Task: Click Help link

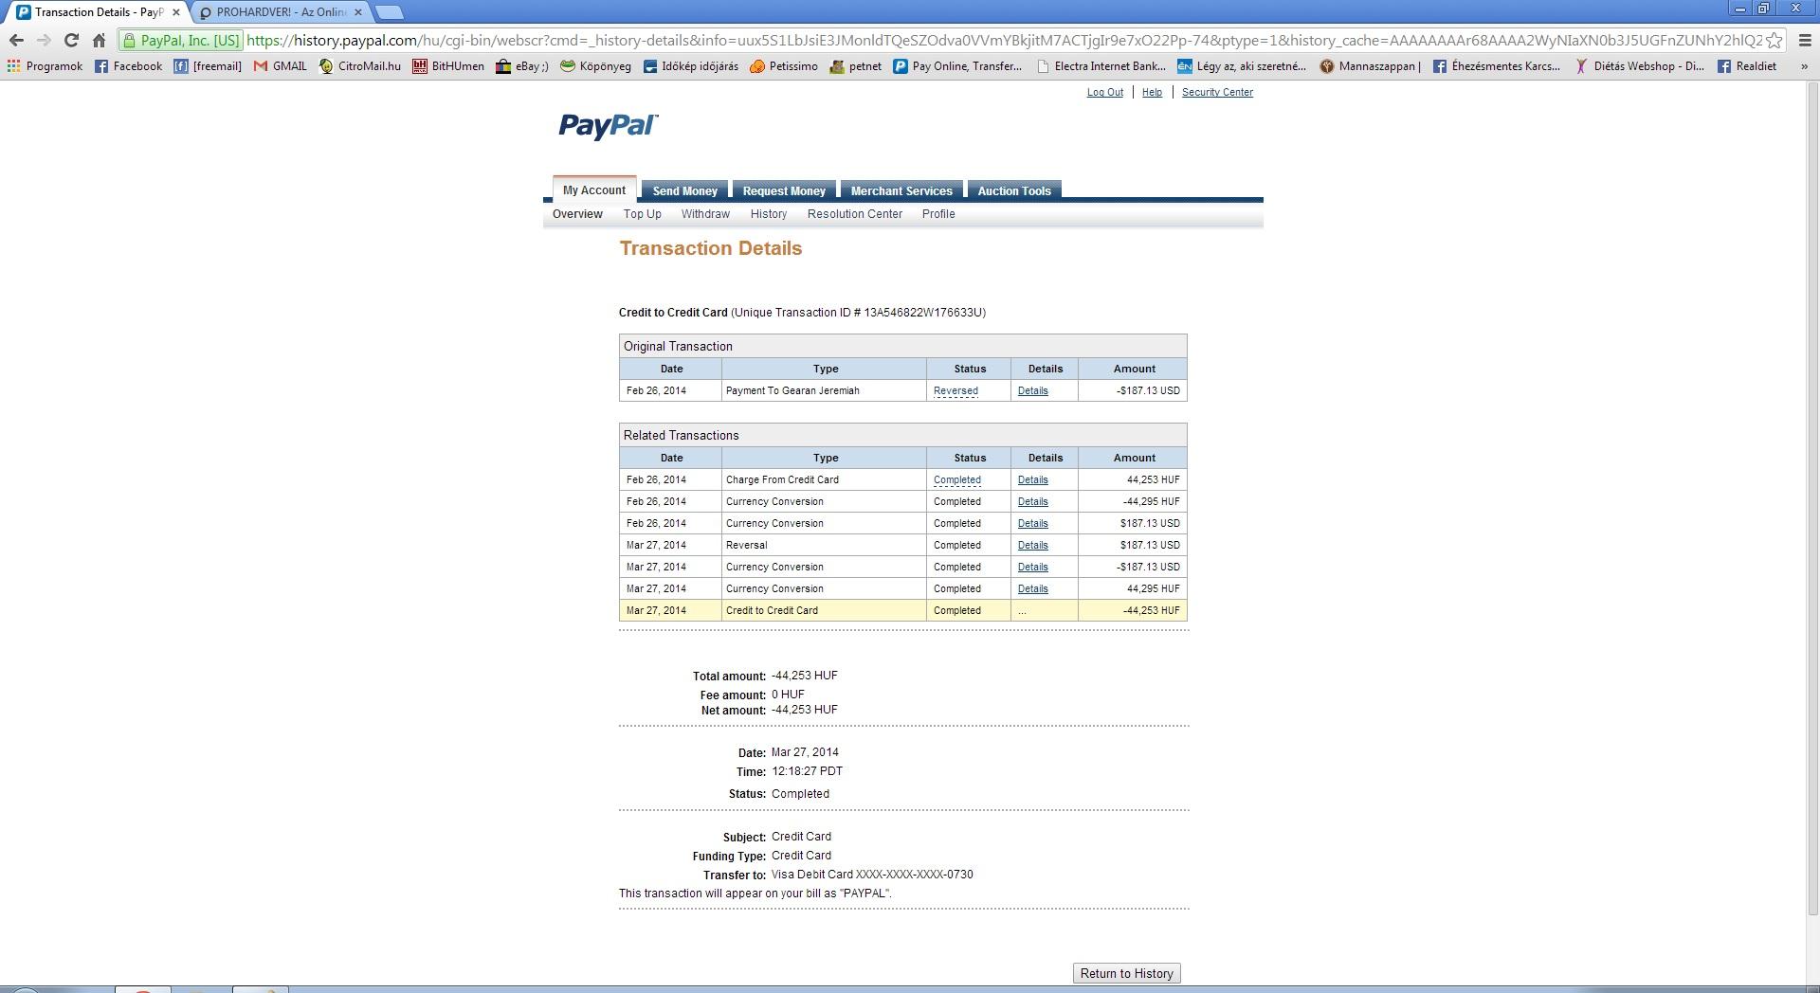Action: tap(1152, 92)
